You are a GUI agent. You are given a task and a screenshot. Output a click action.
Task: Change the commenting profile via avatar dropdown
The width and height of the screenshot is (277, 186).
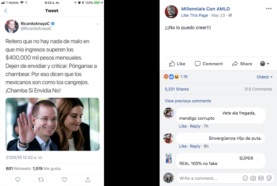(x=265, y=64)
